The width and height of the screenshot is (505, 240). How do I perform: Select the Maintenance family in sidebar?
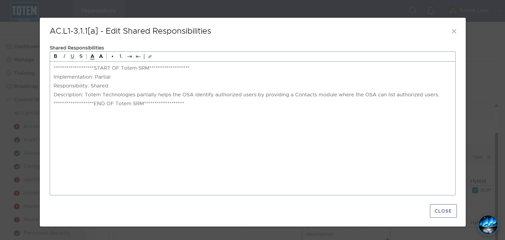pyautogui.click(x=27, y=206)
